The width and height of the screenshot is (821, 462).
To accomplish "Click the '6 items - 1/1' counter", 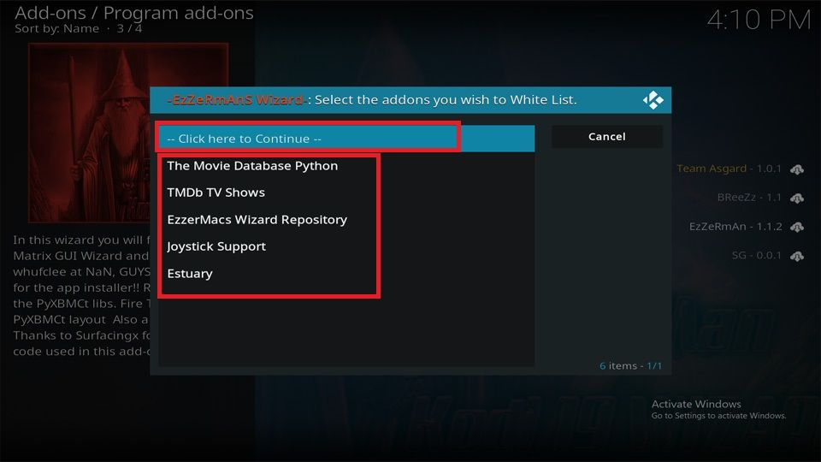I will coord(630,365).
